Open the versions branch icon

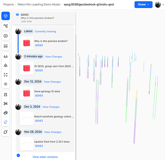tap(5, 26)
